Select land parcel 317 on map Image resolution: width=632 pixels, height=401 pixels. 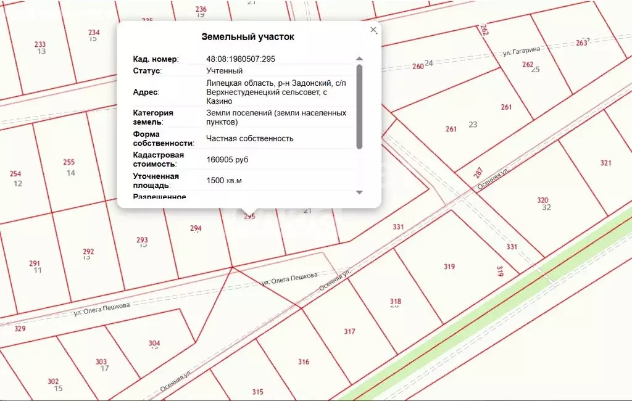pyautogui.click(x=349, y=331)
